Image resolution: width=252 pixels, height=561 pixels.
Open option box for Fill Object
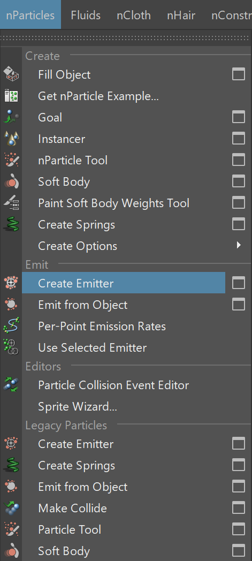[239, 74]
